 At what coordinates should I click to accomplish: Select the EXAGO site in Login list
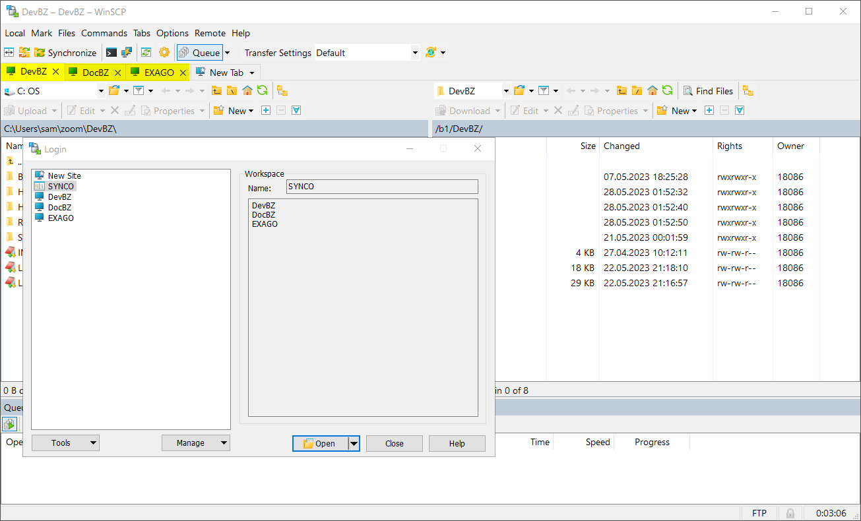[61, 218]
